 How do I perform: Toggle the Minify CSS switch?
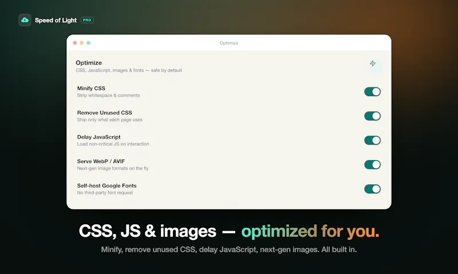click(x=373, y=92)
